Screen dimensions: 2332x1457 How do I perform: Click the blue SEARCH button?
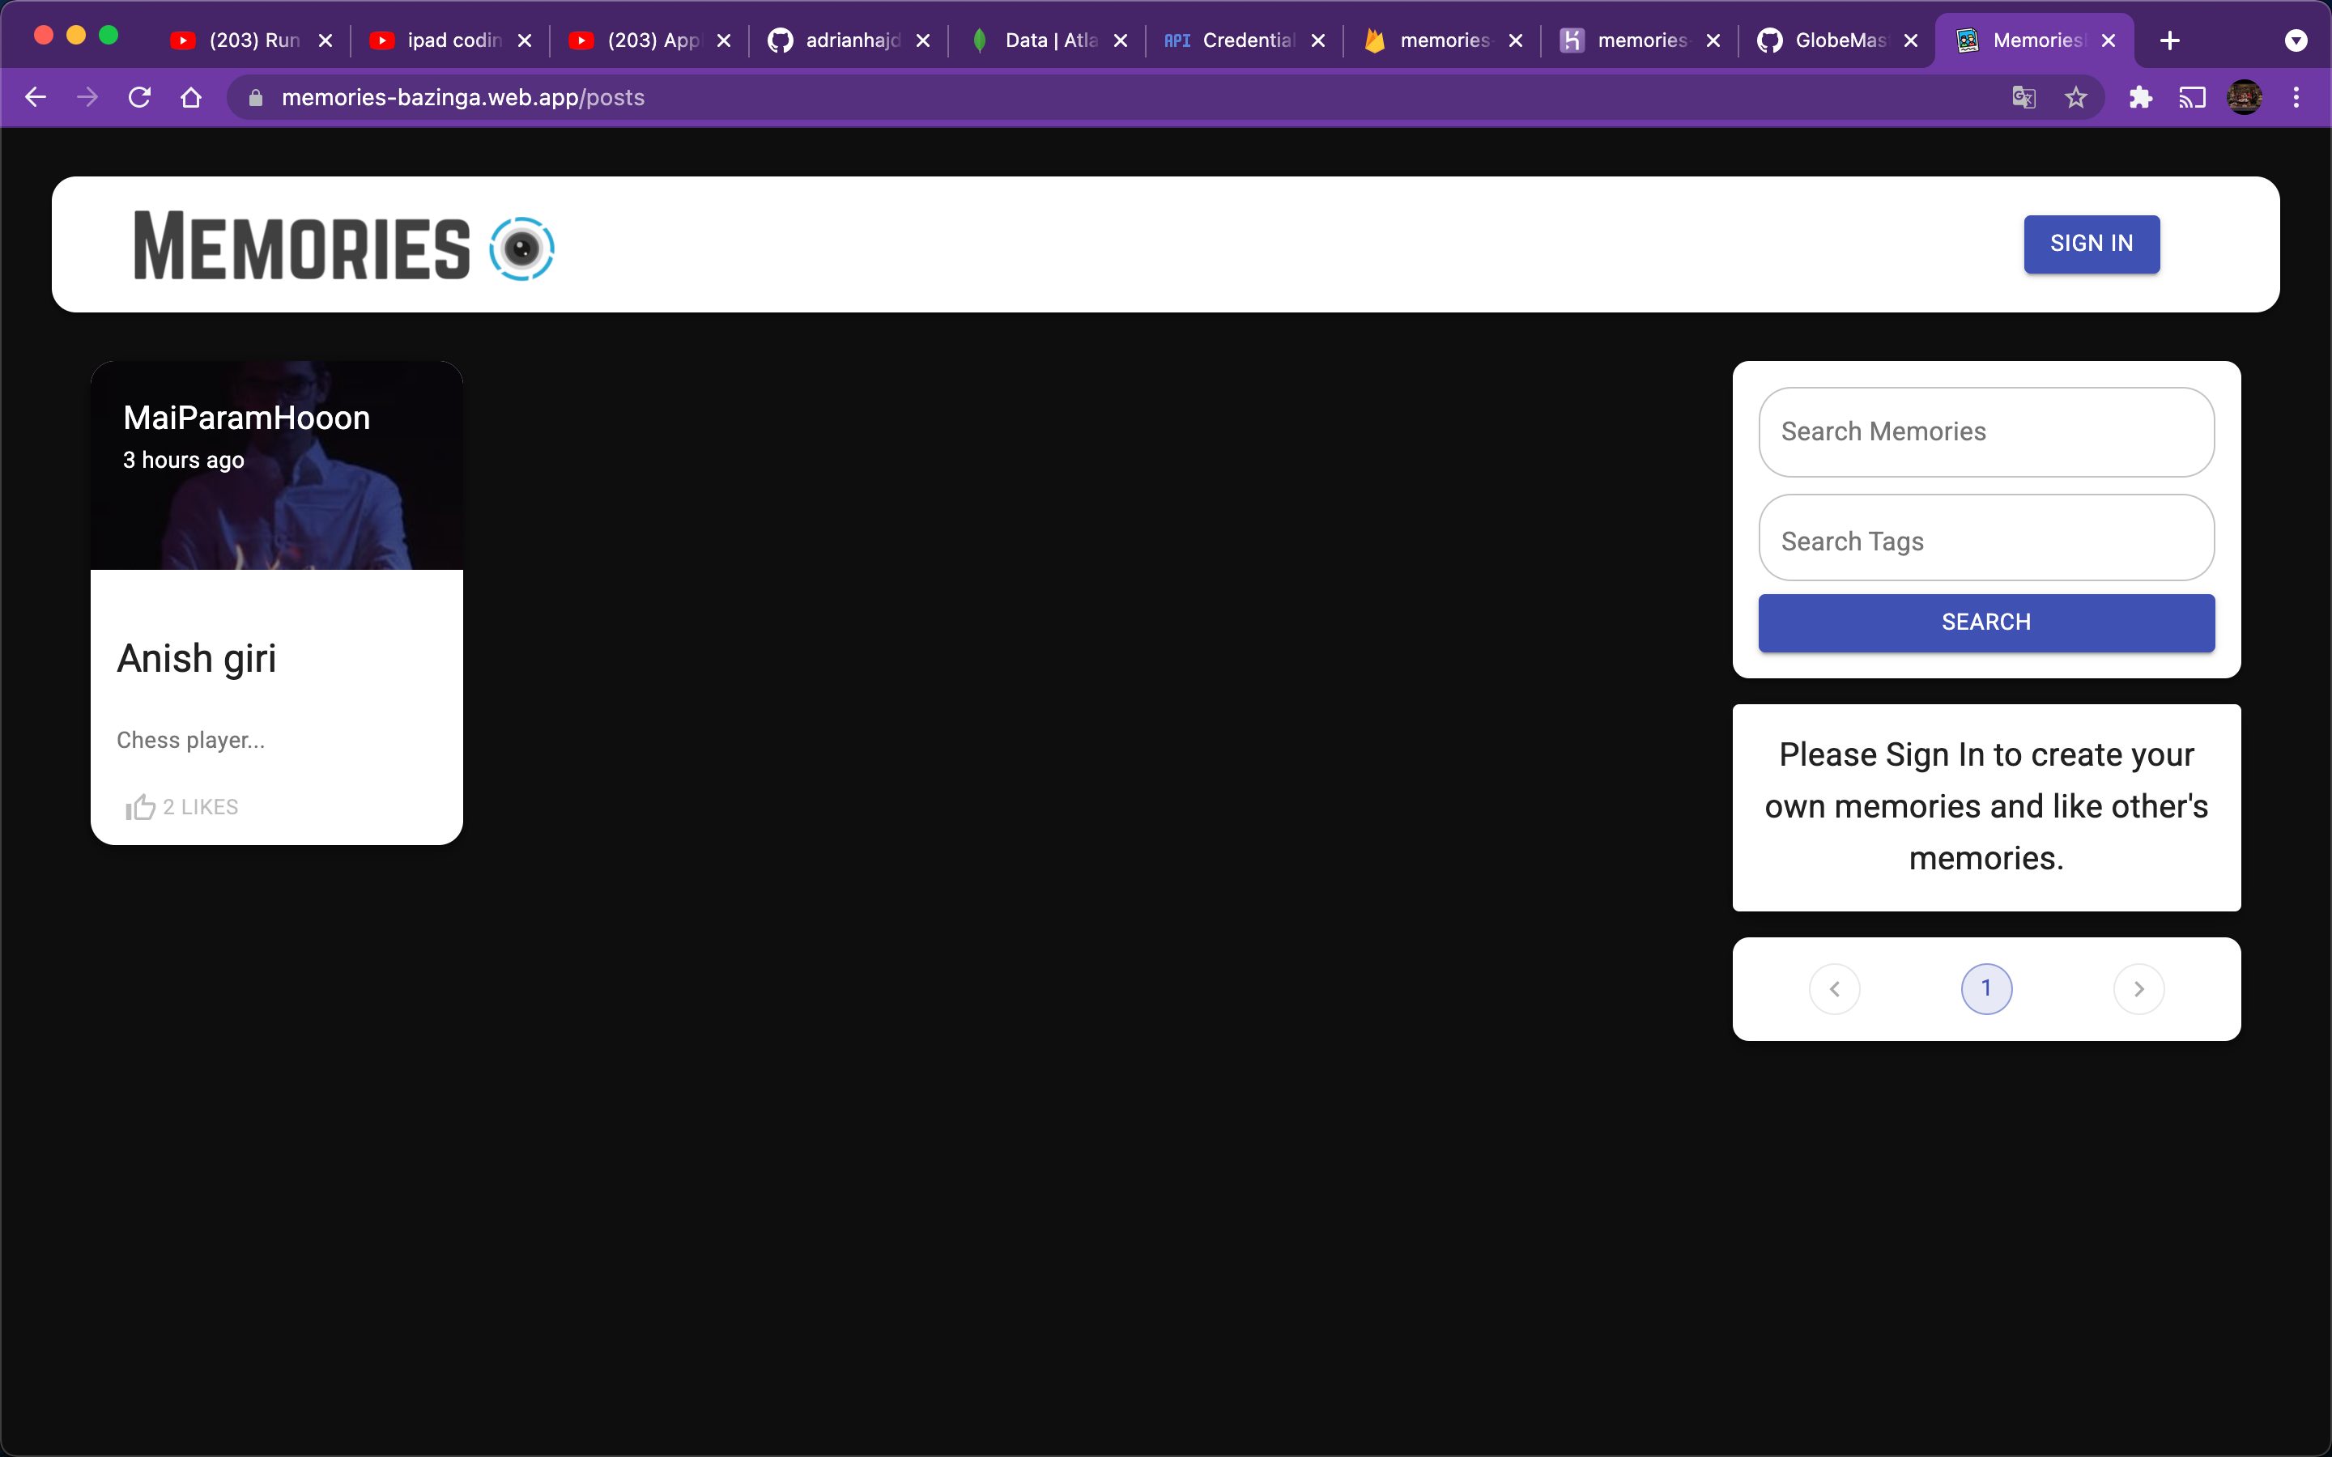coord(1986,622)
